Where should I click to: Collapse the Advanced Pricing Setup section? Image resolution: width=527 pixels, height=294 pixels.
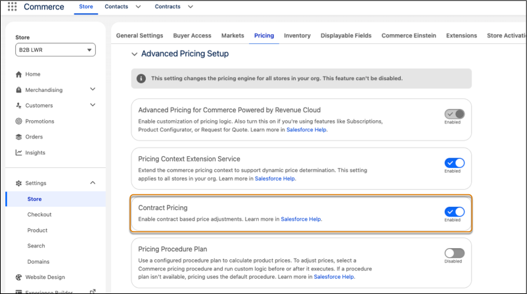(x=135, y=54)
